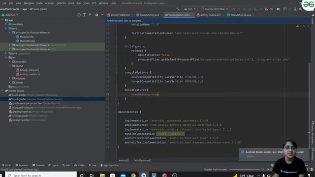Image resolution: width=315 pixels, height=177 pixels.
Task: Expand the manifests folder
Action: [6, 24]
